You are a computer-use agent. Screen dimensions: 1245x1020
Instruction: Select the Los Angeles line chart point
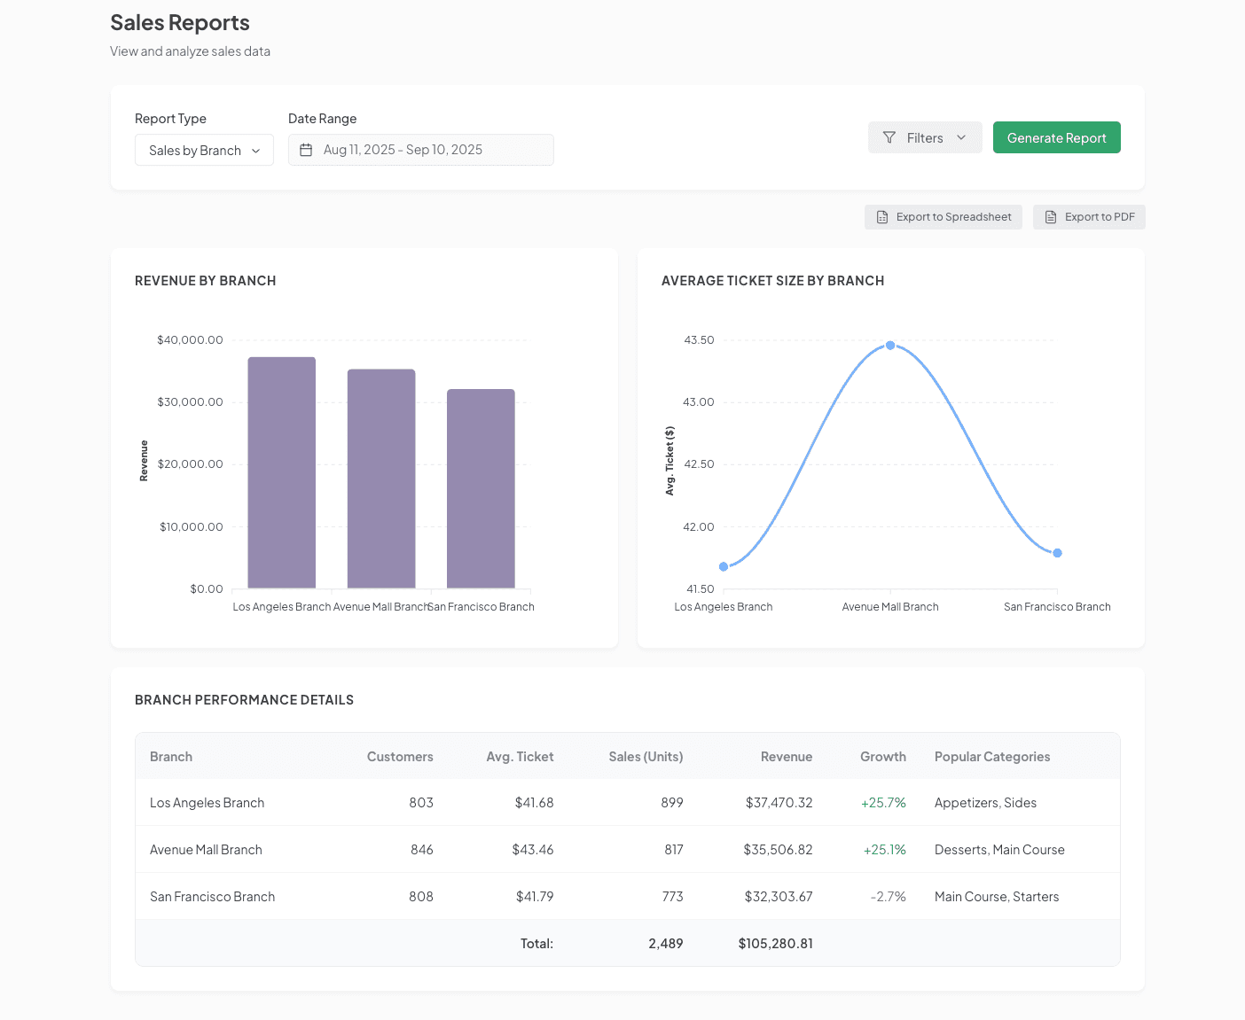[x=724, y=566]
